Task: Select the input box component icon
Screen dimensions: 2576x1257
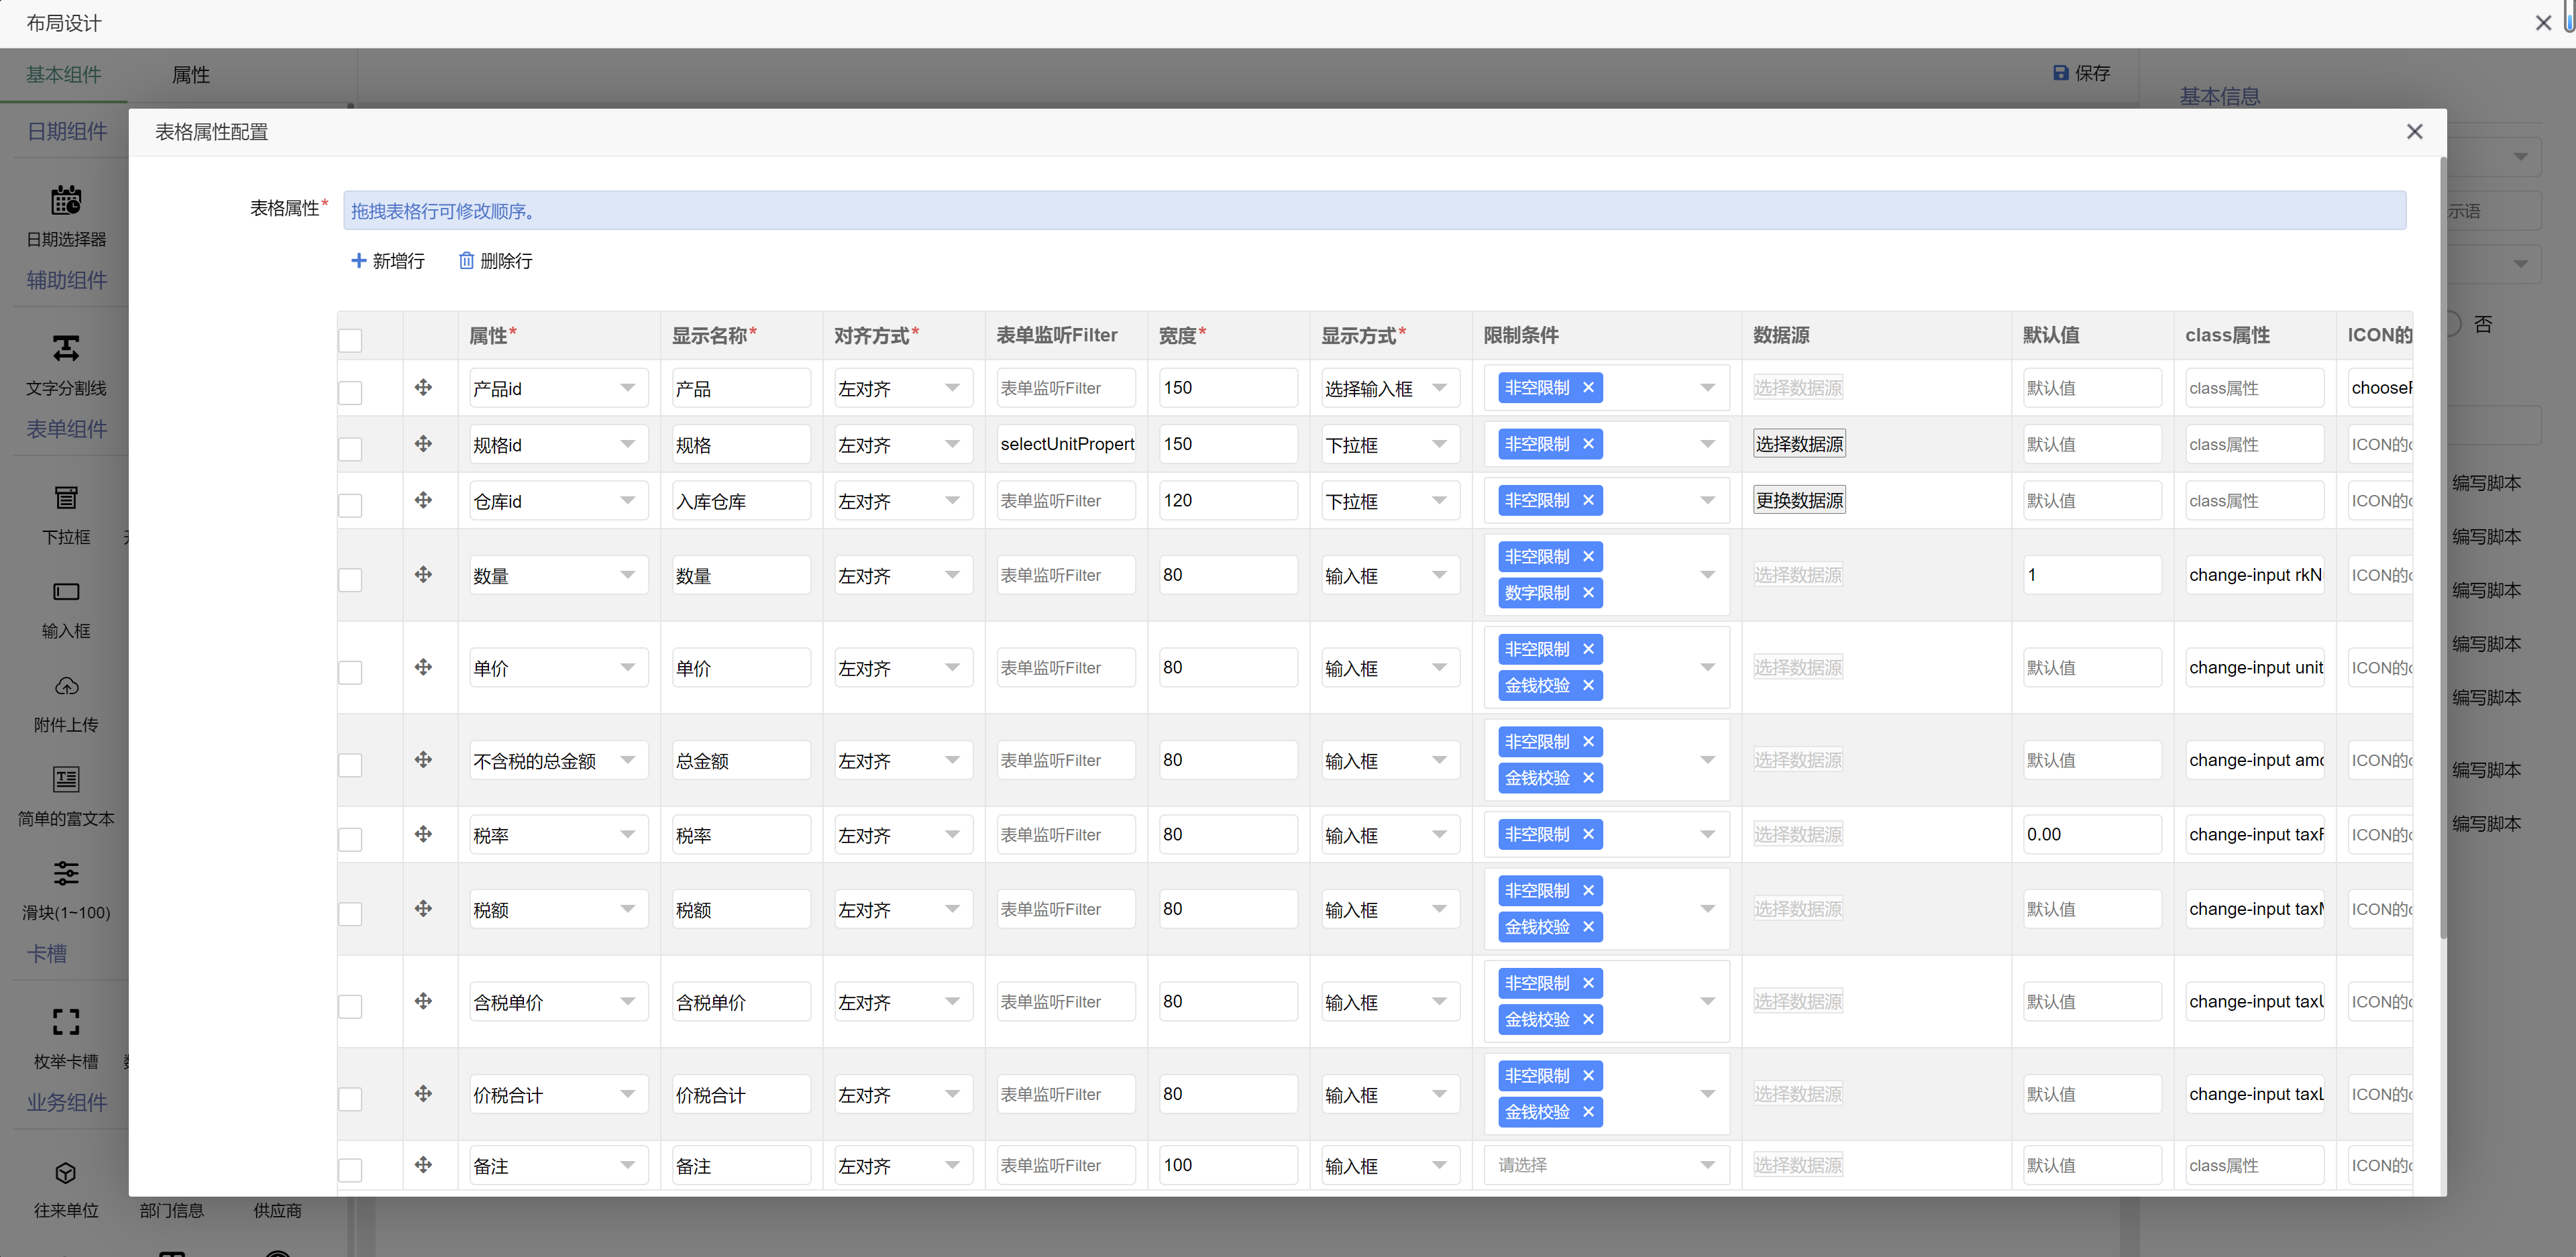Action: coord(66,591)
